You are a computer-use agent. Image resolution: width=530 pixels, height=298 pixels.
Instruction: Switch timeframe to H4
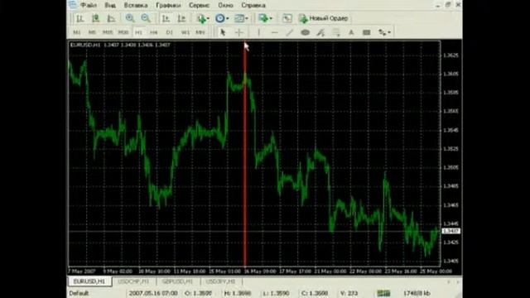(x=154, y=32)
